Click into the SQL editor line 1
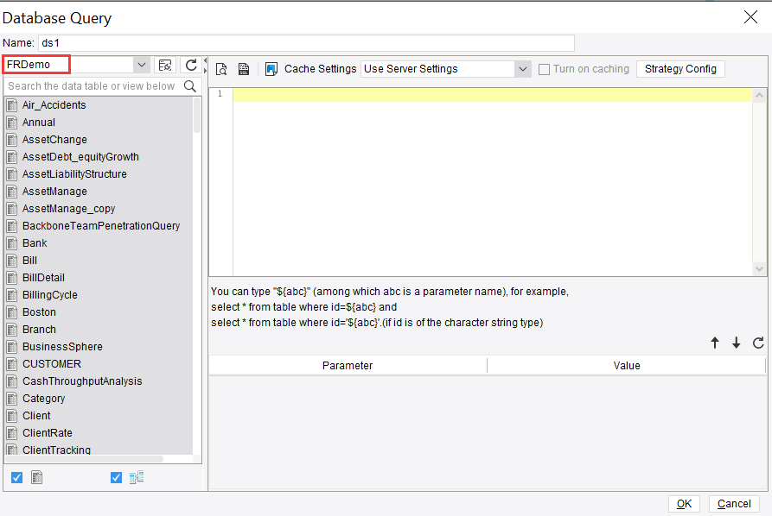This screenshot has height=516, width=772. [493, 94]
